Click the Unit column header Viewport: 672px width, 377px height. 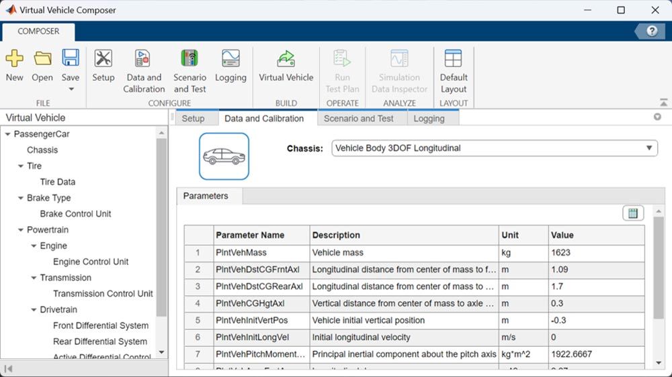click(x=523, y=235)
